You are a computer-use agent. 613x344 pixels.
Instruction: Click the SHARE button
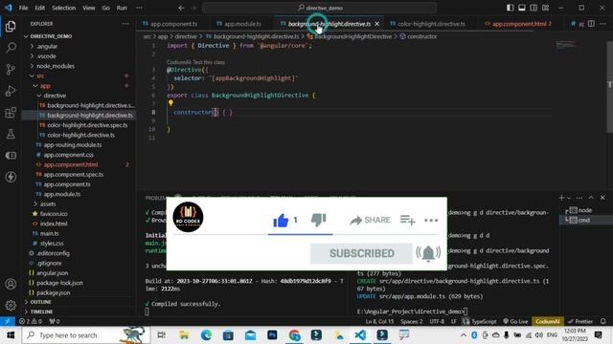tap(370, 221)
